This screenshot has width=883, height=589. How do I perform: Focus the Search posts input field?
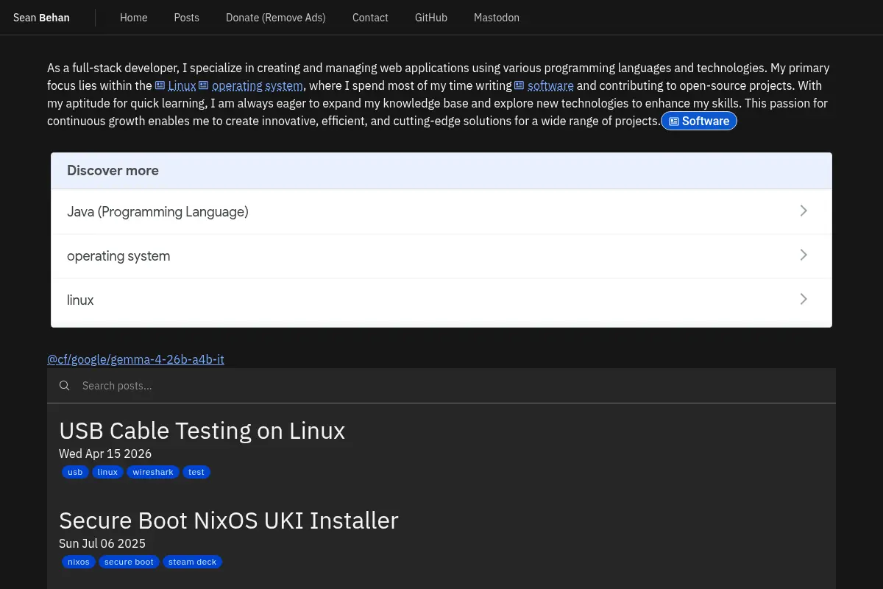[441, 386]
